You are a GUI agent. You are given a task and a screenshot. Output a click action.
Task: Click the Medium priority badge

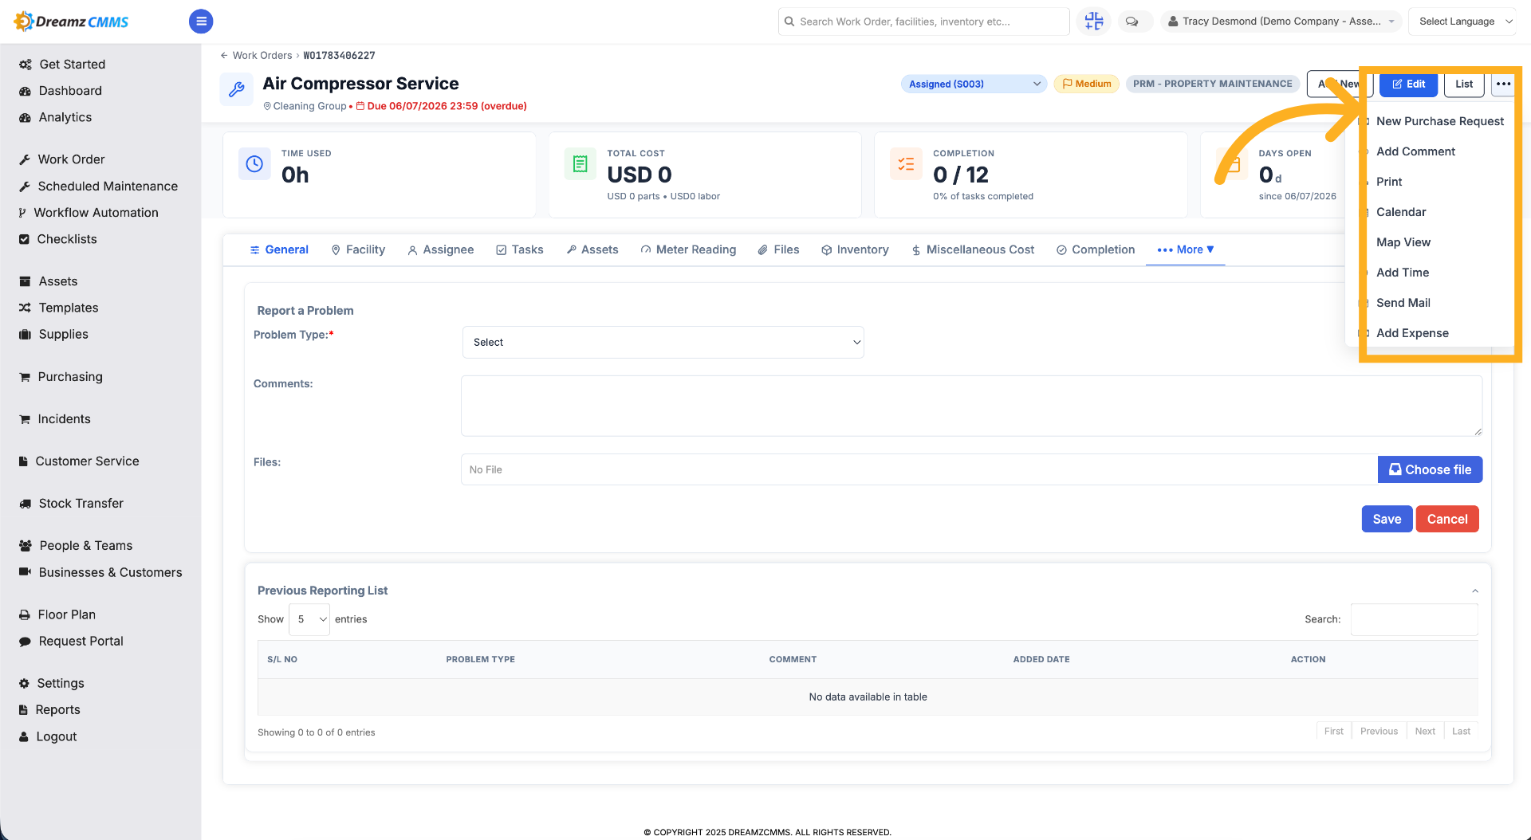(1087, 84)
